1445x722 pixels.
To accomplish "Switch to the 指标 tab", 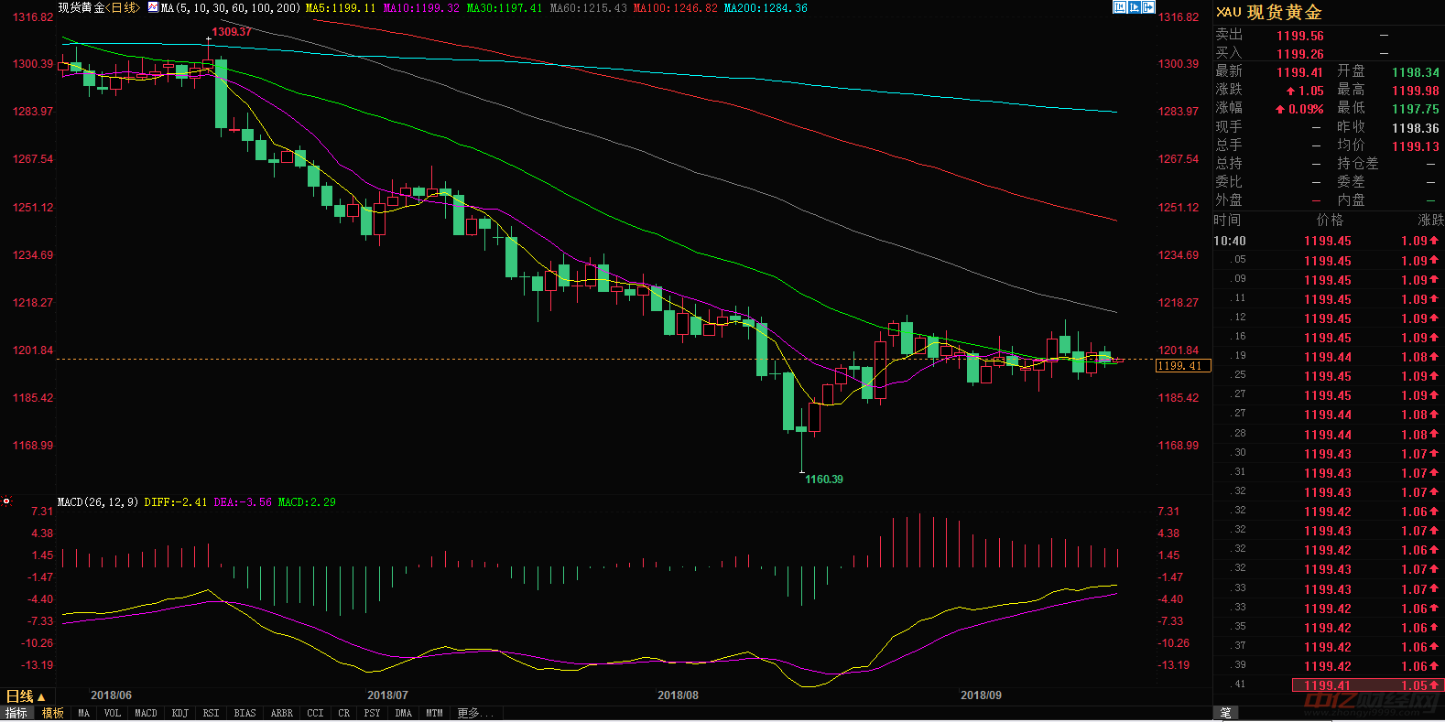I will [16, 713].
